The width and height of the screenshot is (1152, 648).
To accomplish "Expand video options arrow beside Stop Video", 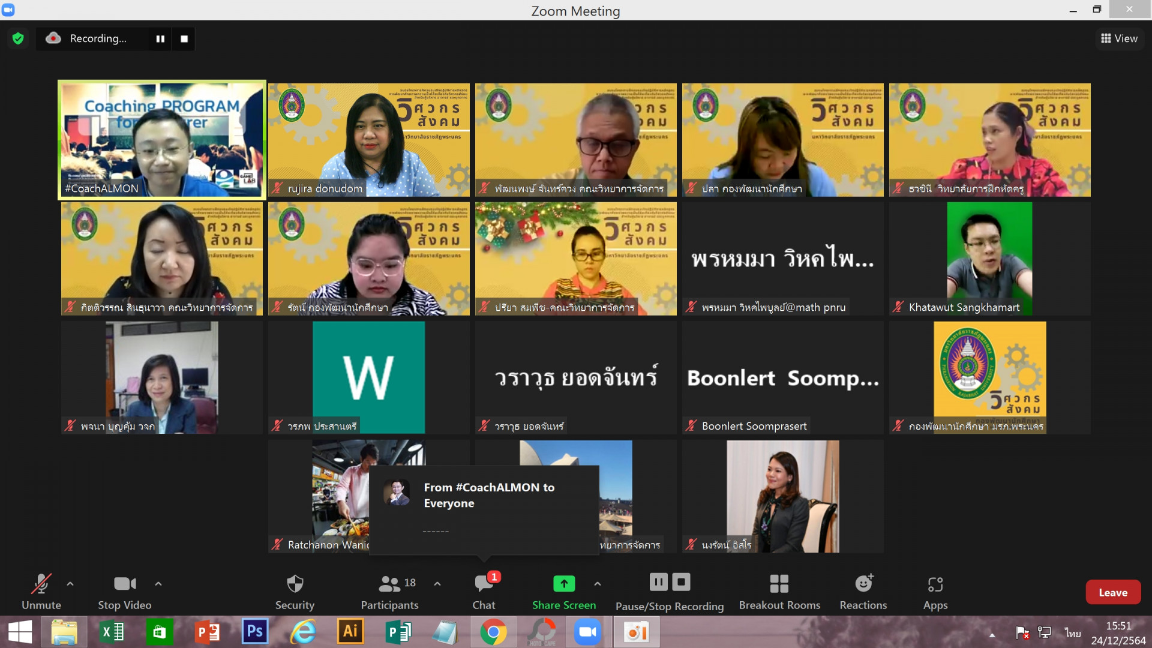I will (158, 583).
